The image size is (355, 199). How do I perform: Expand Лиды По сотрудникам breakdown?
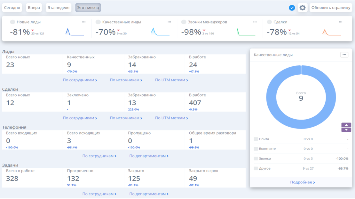point(80,80)
